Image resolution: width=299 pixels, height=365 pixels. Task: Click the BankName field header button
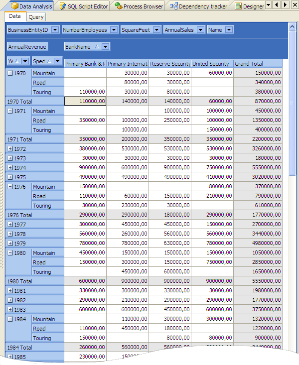pyautogui.click(x=87, y=47)
